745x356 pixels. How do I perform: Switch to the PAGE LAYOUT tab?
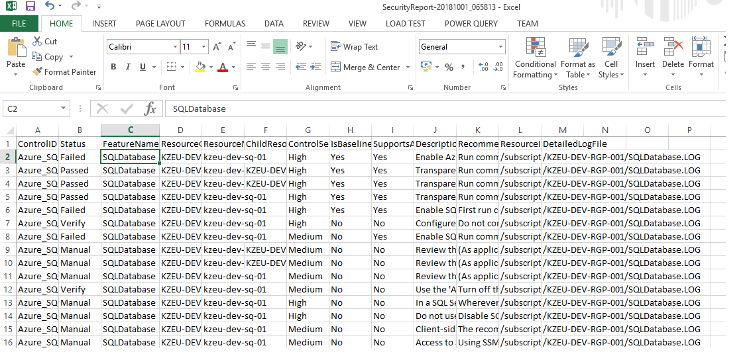tap(160, 23)
